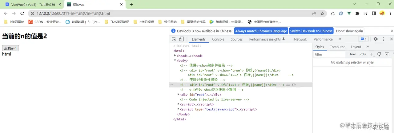
Task: Open the DevTools three-dot customize menu
Action: pos(384,39)
